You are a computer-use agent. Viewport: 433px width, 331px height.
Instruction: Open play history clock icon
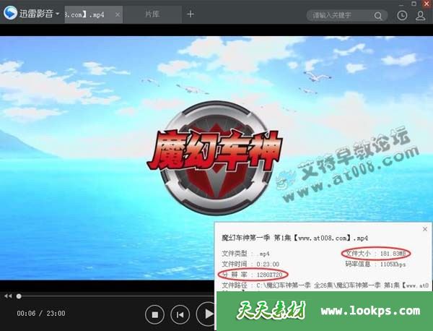402,14
